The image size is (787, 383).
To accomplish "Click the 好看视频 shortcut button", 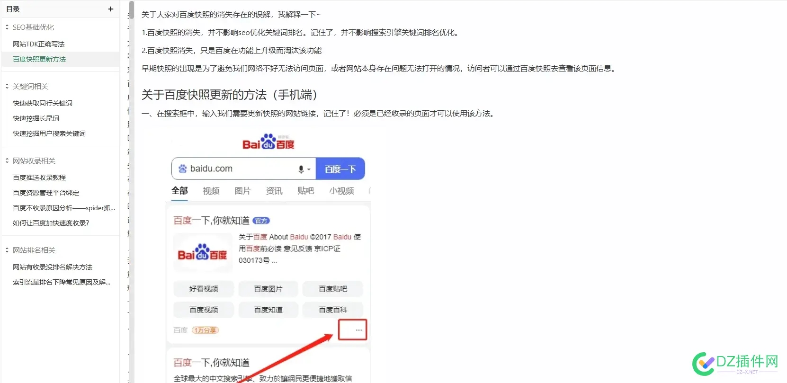I will 204,289.
